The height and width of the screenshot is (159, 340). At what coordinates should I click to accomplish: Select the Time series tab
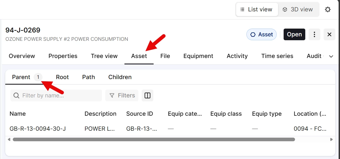[277, 56]
